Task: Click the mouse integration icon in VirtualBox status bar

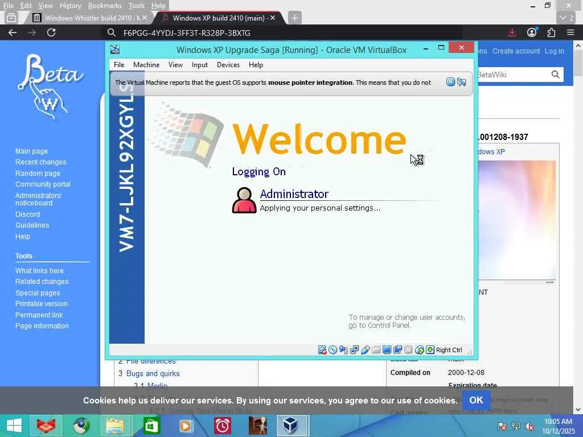Action: click(419, 350)
